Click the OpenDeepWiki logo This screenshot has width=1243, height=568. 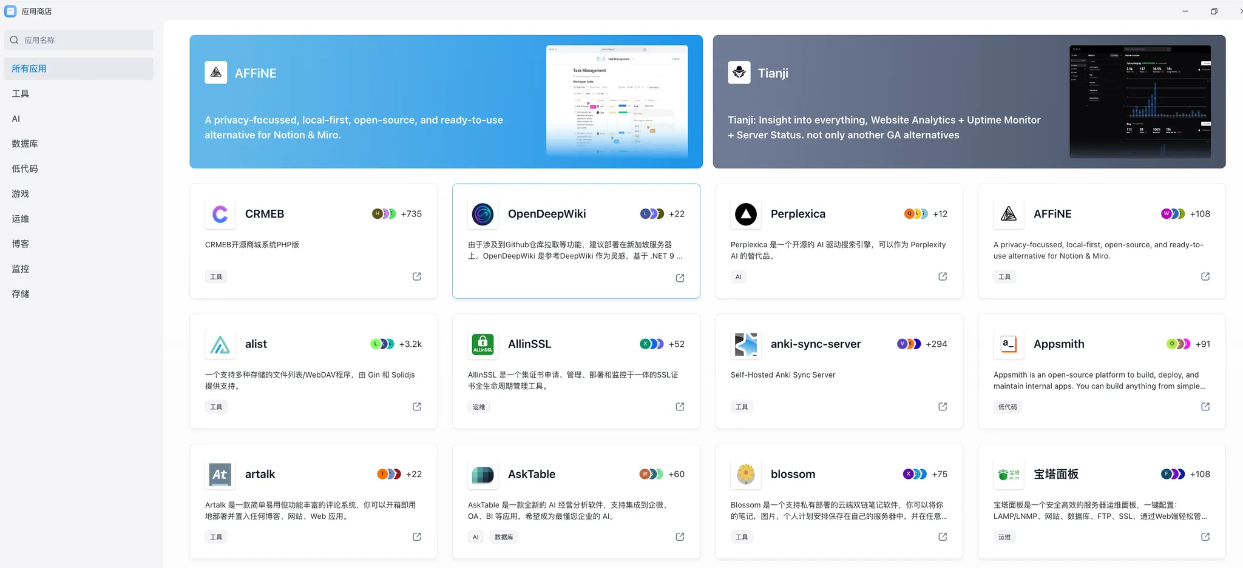[x=482, y=213]
